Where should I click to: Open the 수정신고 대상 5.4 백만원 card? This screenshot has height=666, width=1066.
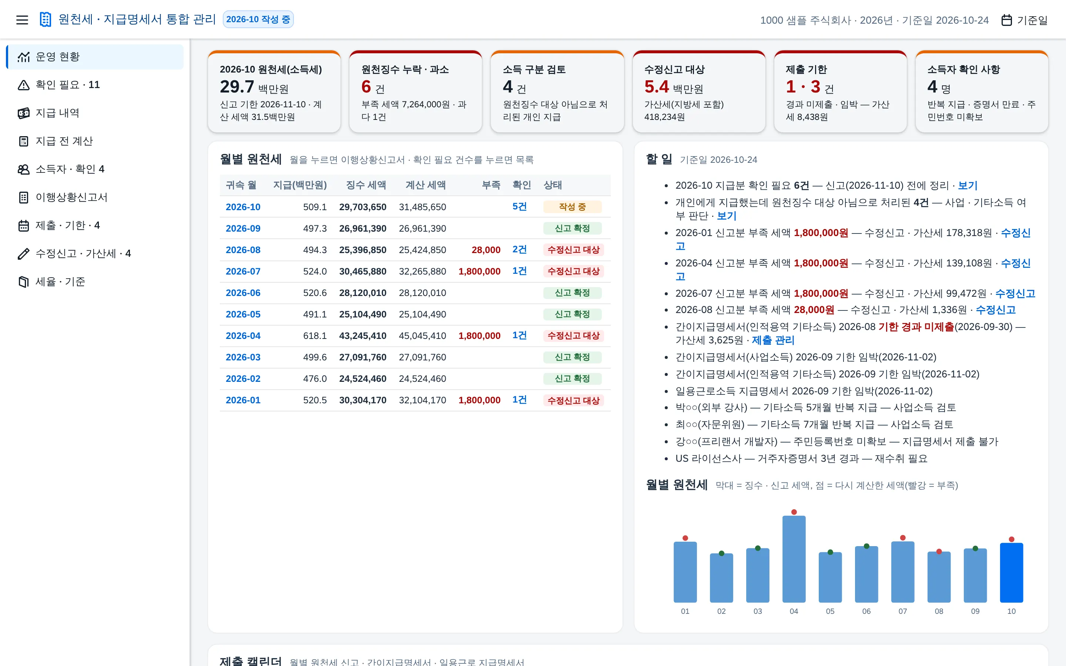coord(698,92)
